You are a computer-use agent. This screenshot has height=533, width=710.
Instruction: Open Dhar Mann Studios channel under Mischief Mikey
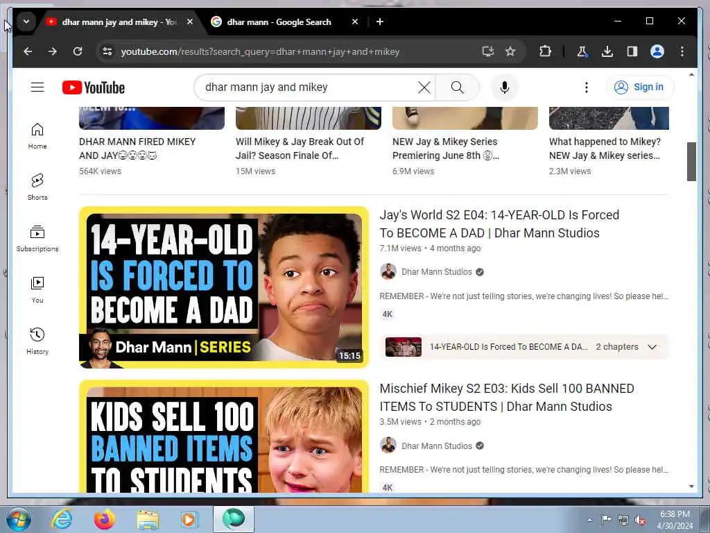pos(437,446)
